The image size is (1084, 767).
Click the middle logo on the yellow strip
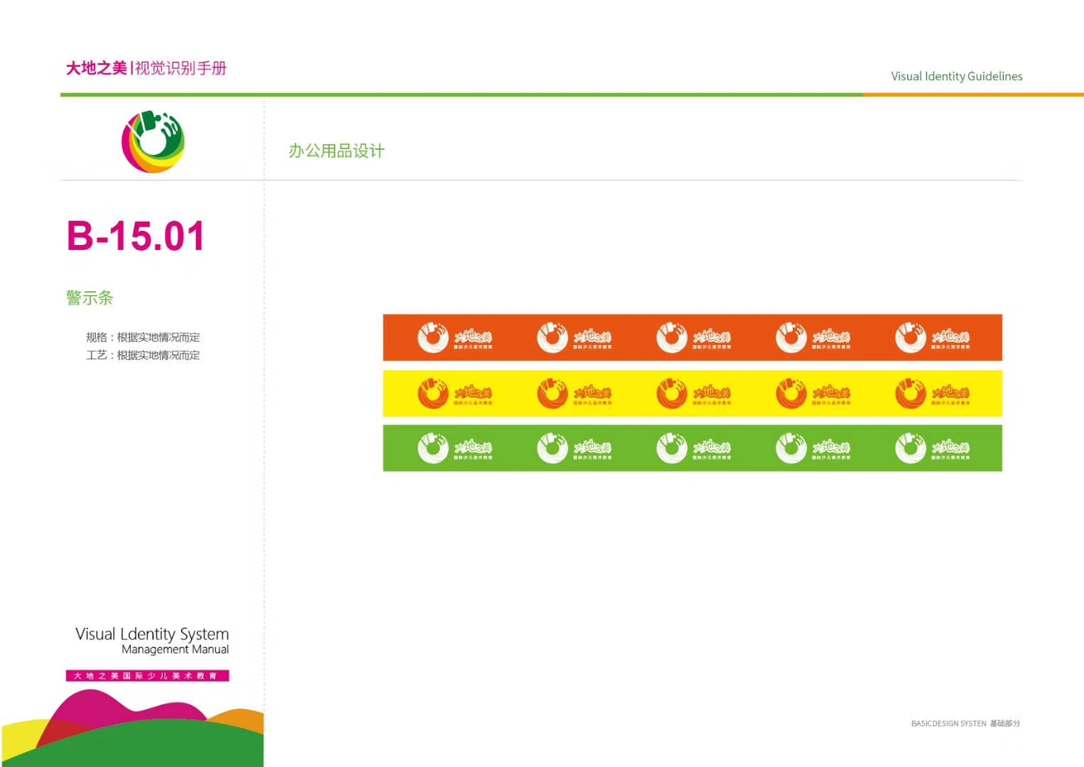coord(694,393)
